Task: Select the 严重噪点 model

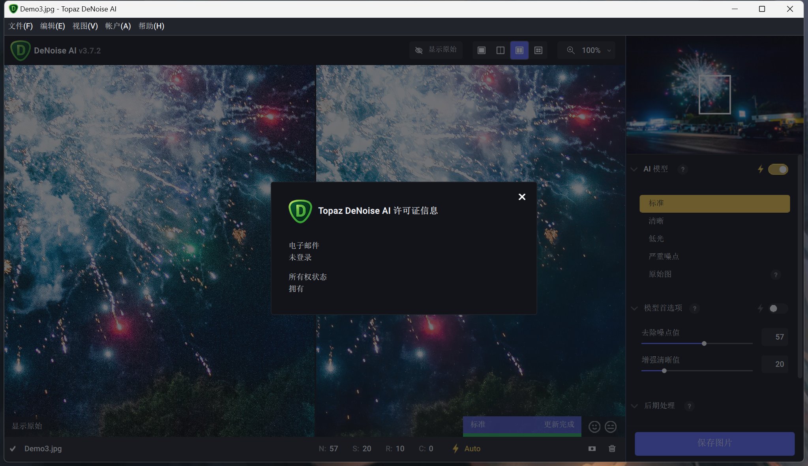Action: (714, 256)
